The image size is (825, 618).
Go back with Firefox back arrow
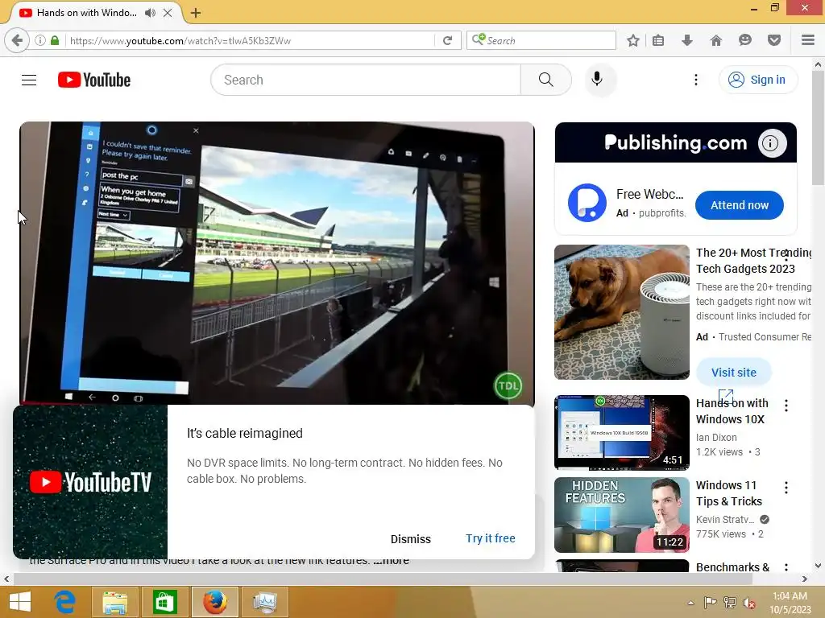tap(17, 40)
